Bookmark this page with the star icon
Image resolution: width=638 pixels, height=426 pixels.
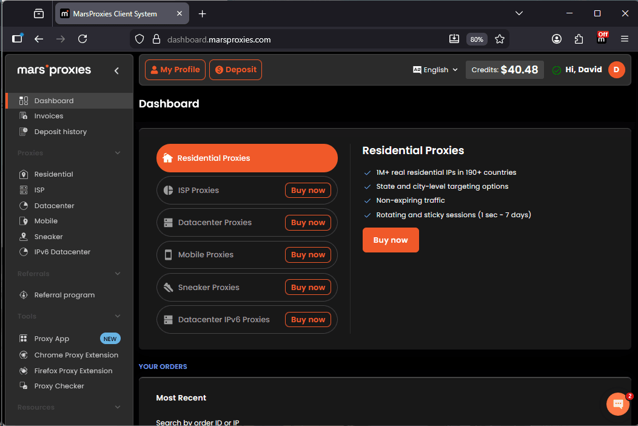(x=500, y=39)
